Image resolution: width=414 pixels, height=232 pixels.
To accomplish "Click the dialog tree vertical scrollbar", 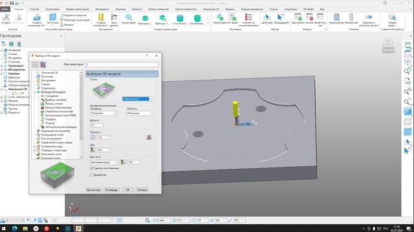I will tap(81, 115).
